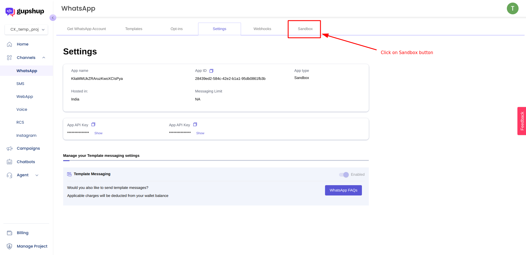The height and width of the screenshot is (255, 526).
Task: Open WebApp channel in sidebar
Action: 25,96
